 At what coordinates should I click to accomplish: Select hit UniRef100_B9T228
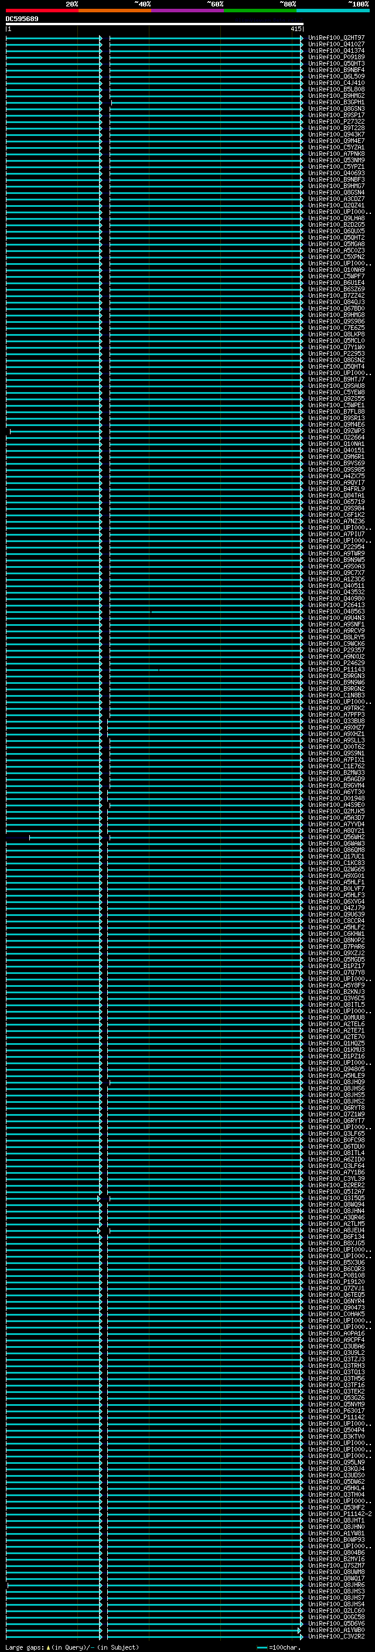coord(336,128)
